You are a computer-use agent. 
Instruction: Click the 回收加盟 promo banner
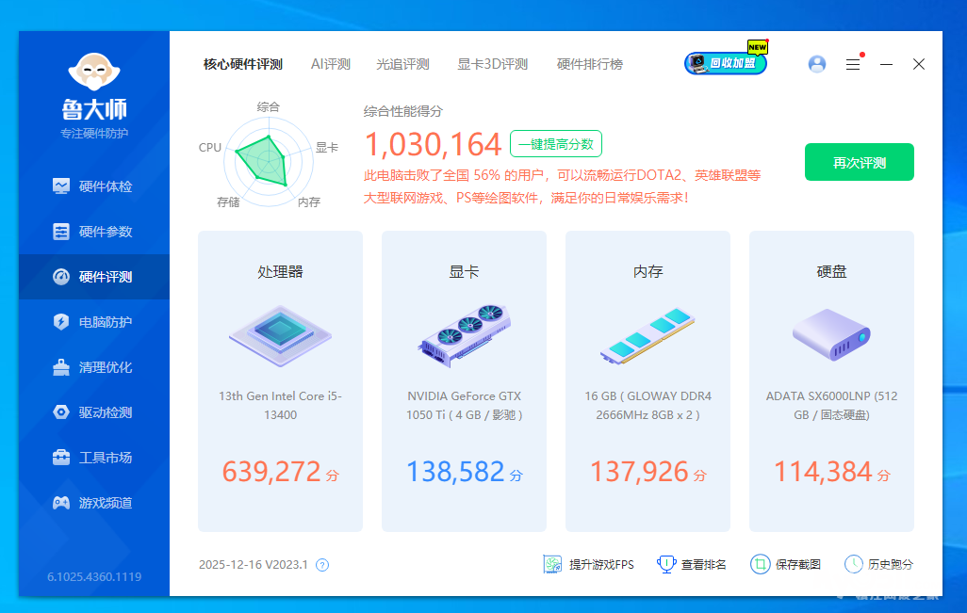[726, 63]
